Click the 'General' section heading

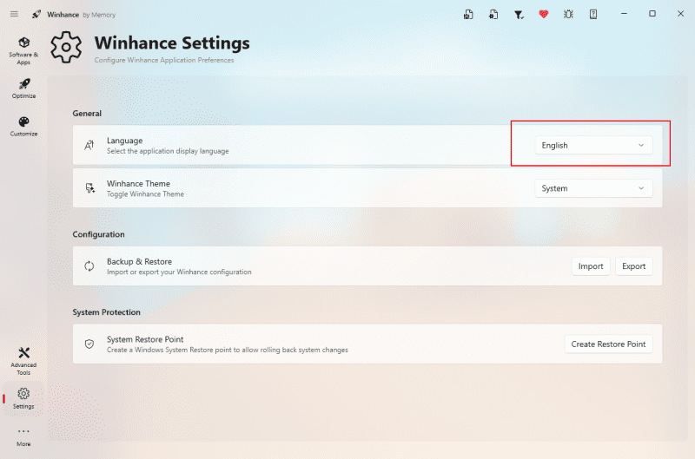coord(87,114)
